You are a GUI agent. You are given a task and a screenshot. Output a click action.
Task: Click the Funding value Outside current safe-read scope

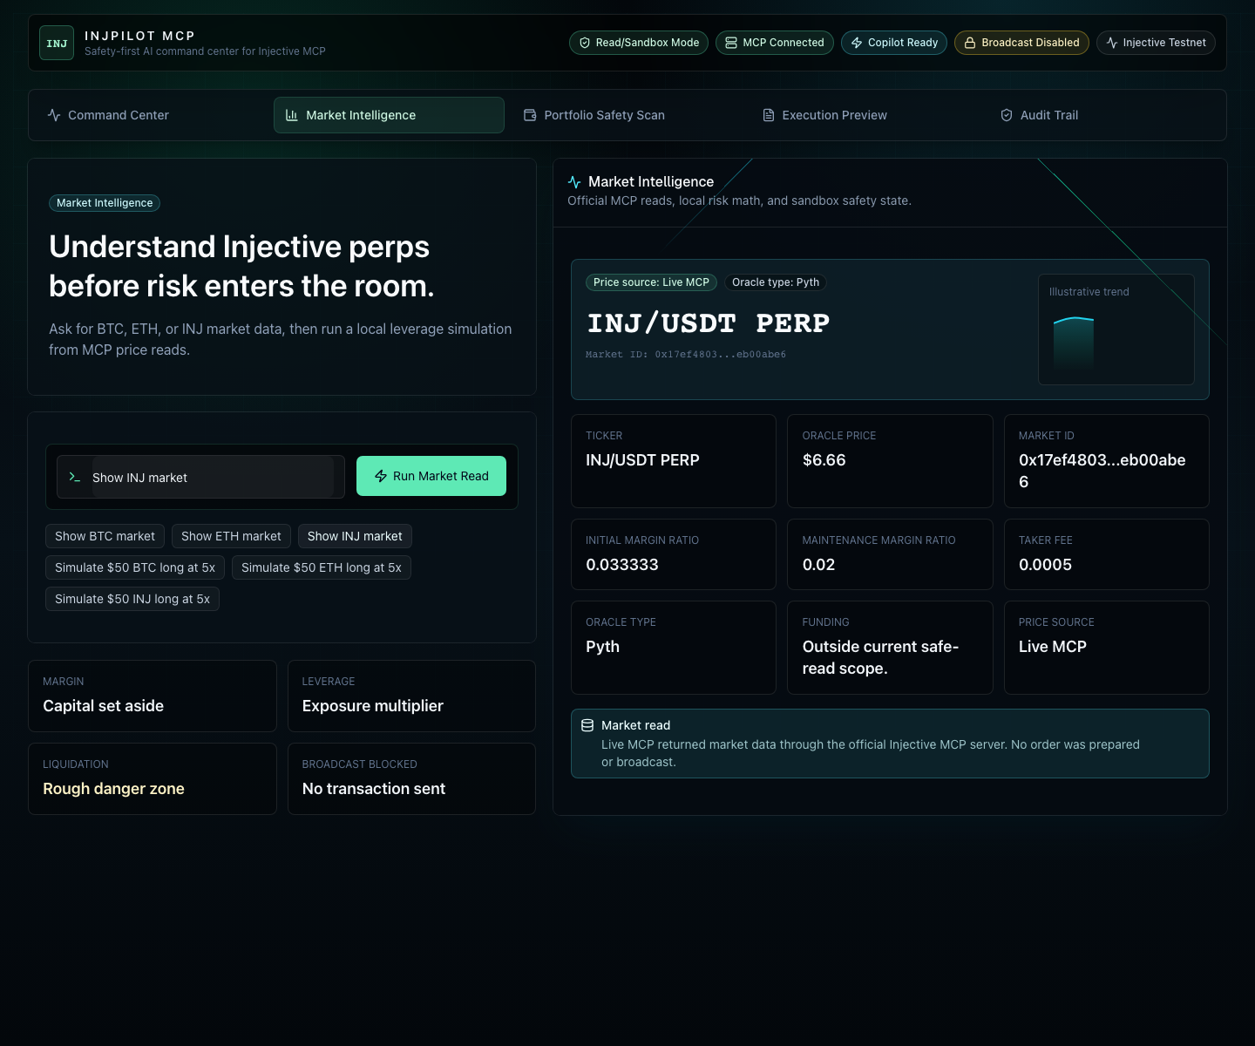click(x=880, y=657)
